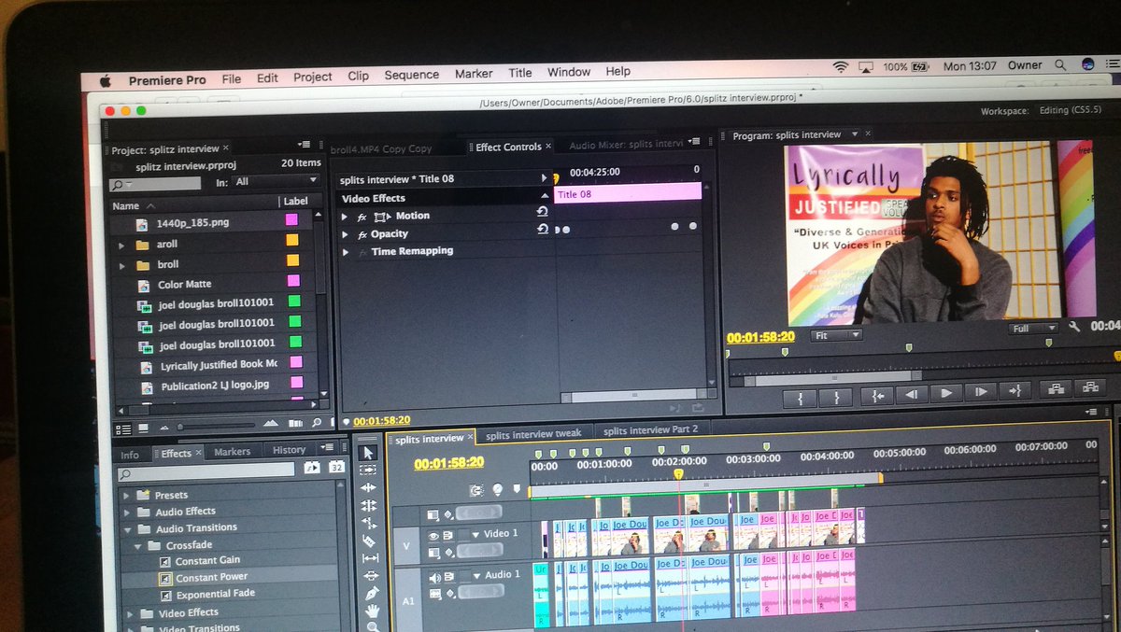Open the Full playback resolution dropdown

[1034, 328]
